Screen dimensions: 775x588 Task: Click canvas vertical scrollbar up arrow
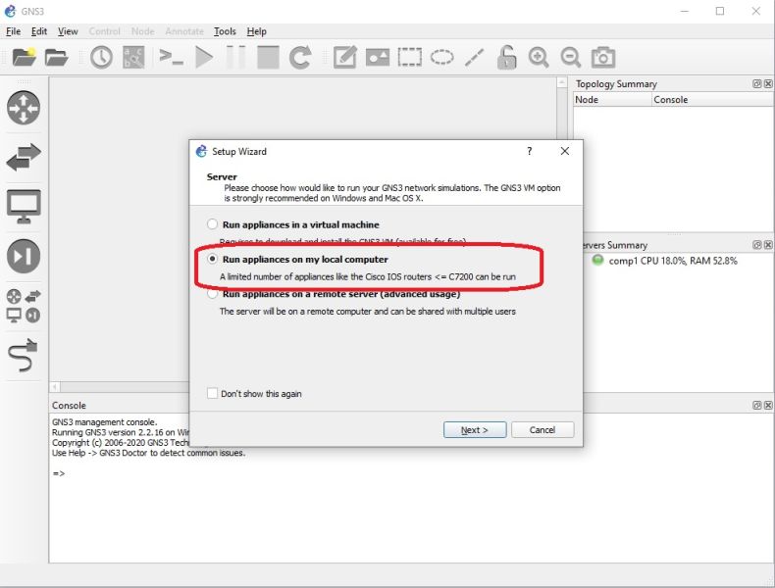562,82
